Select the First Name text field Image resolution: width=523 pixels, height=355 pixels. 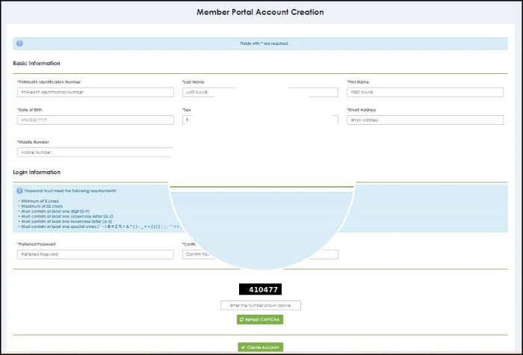(425, 92)
